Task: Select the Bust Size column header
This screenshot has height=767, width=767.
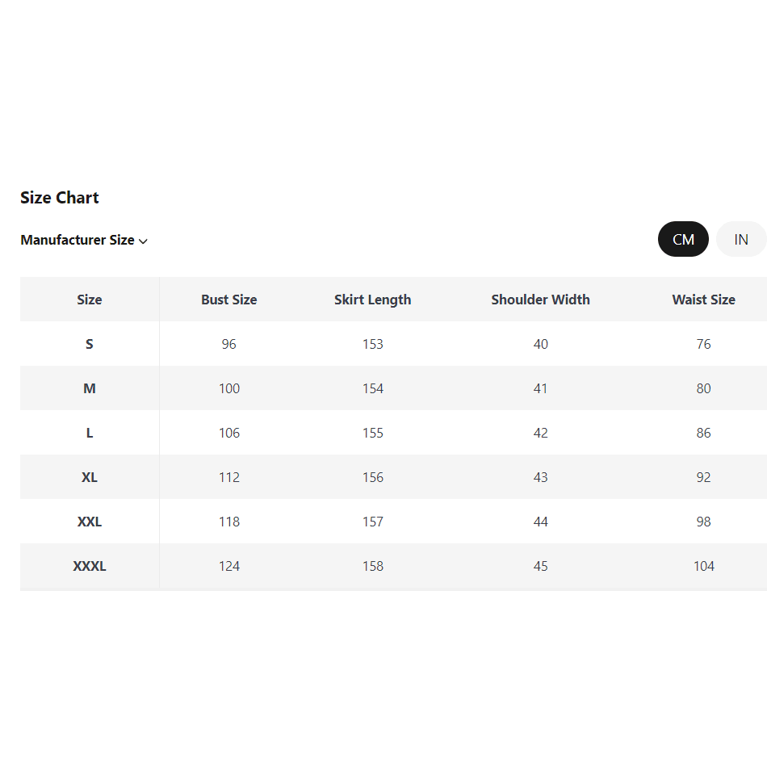Action: [229, 300]
